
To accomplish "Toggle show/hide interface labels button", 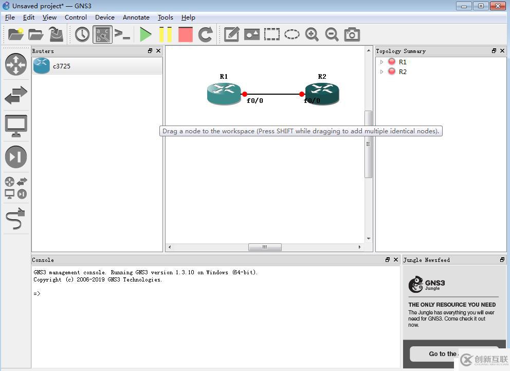I will coord(102,34).
